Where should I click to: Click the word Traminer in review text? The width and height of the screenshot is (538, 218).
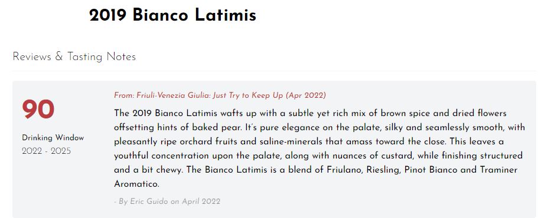click(x=498, y=170)
